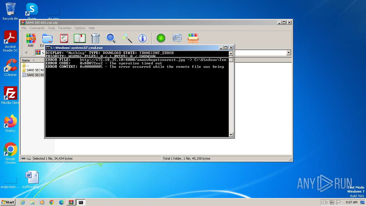The height and width of the screenshot is (206, 366).
Task: Open Internet Explorer from taskbar
Action: click(23, 202)
